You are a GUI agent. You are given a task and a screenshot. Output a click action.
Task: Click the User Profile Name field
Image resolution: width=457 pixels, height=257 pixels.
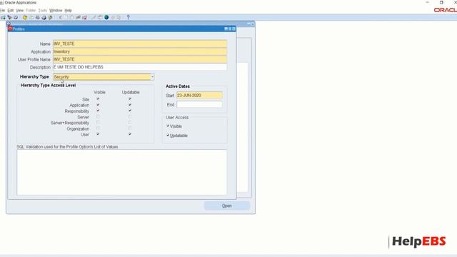140,59
